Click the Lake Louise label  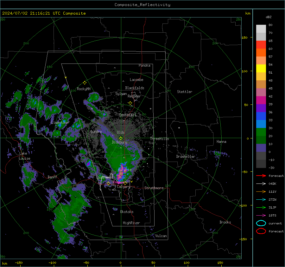pyautogui.click(x=24, y=156)
